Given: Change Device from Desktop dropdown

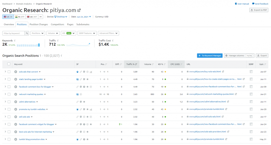Looking at the screenshot, I should coord(61,17).
